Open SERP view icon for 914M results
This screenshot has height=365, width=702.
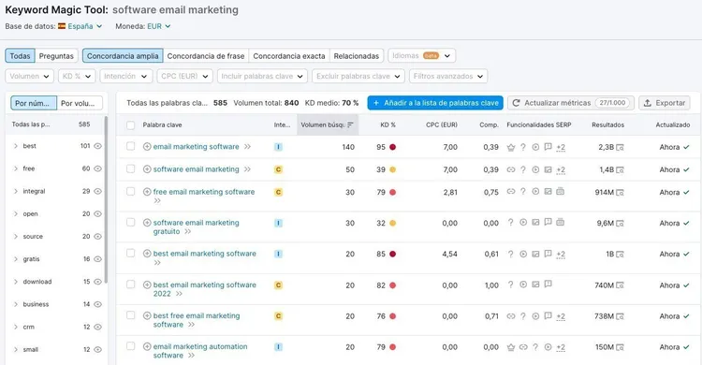620,193
